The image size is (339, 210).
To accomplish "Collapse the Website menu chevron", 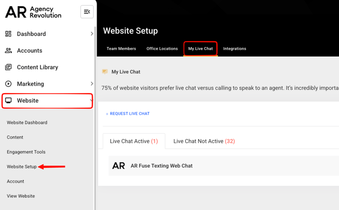I will click(x=91, y=101).
